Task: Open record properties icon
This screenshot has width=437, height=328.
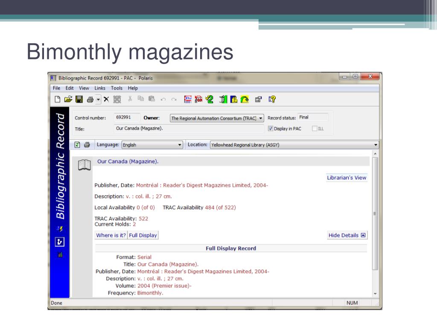Action: [258, 99]
